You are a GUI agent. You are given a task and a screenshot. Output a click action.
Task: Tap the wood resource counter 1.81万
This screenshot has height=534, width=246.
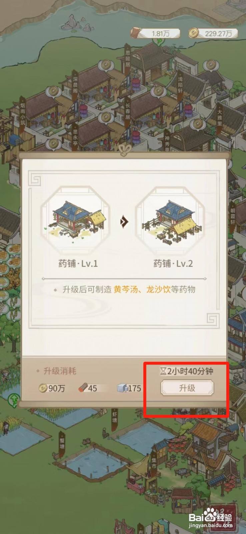[x=156, y=33]
